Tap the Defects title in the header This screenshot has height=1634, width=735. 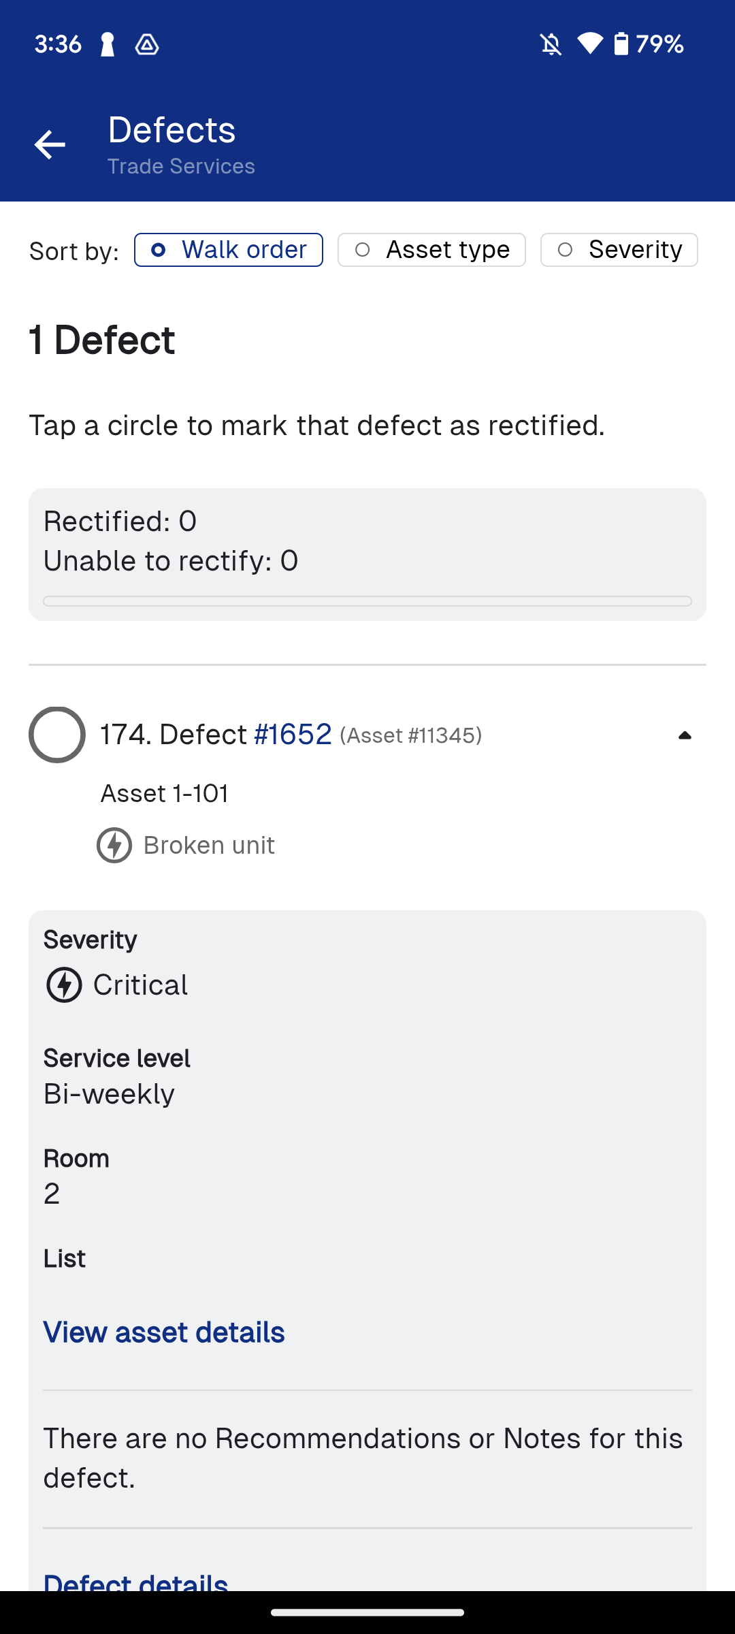click(x=171, y=129)
